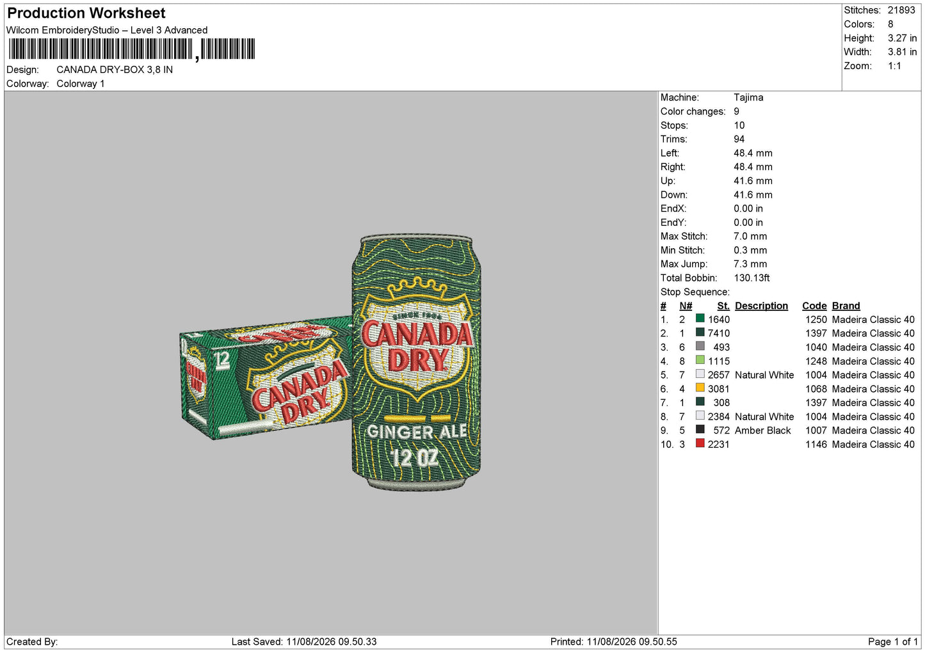Click the white swatch in stop 8
The height and width of the screenshot is (653, 925).
[x=700, y=416]
